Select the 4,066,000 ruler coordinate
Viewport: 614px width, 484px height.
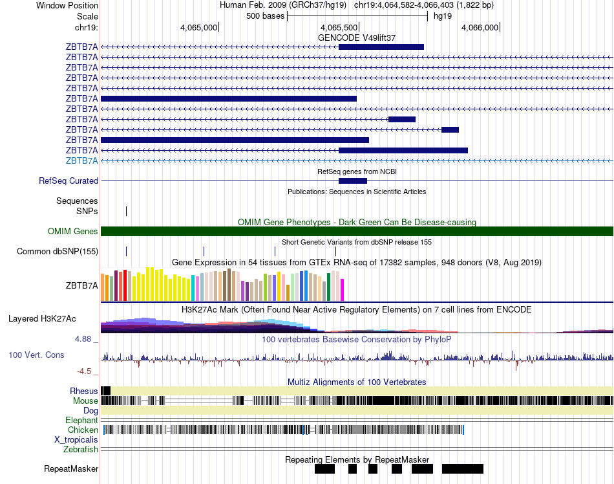(x=480, y=27)
